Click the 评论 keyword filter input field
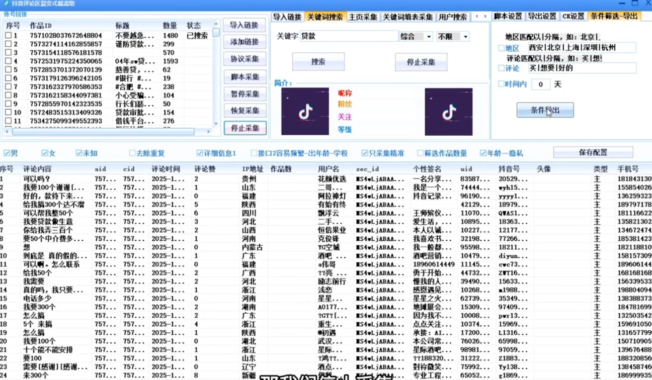Image resolution: width=652 pixels, height=380 pixels. [x=581, y=68]
